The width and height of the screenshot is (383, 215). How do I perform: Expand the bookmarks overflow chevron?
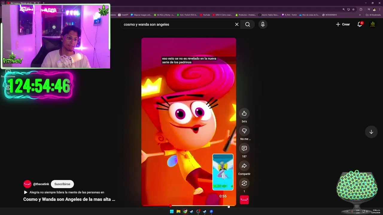[x=360, y=15]
